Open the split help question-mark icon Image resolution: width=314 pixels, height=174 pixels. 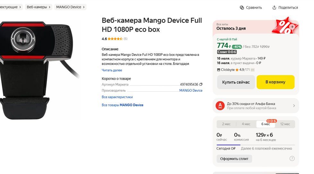pos(292,159)
